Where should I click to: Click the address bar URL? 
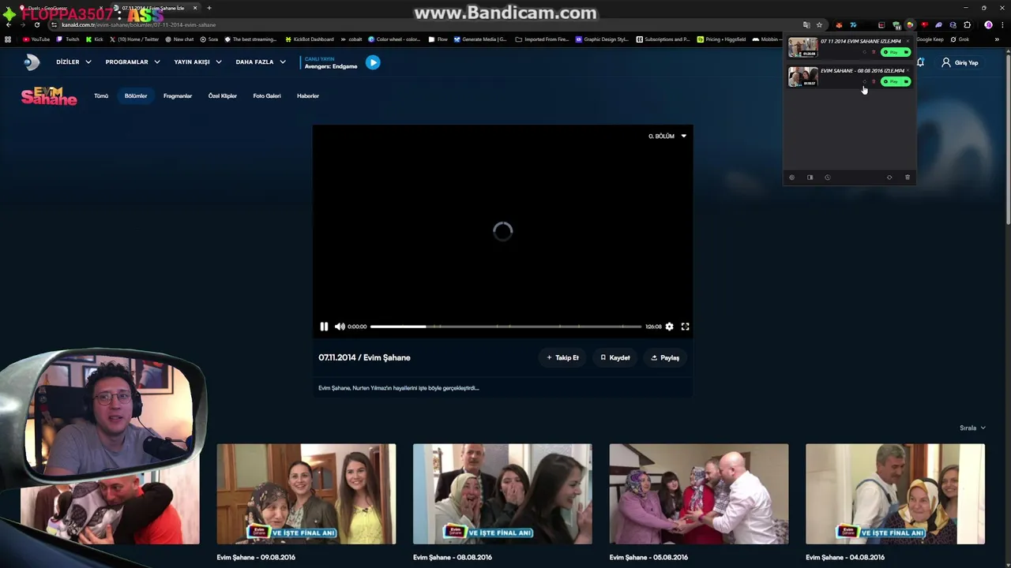tap(138, 24)
